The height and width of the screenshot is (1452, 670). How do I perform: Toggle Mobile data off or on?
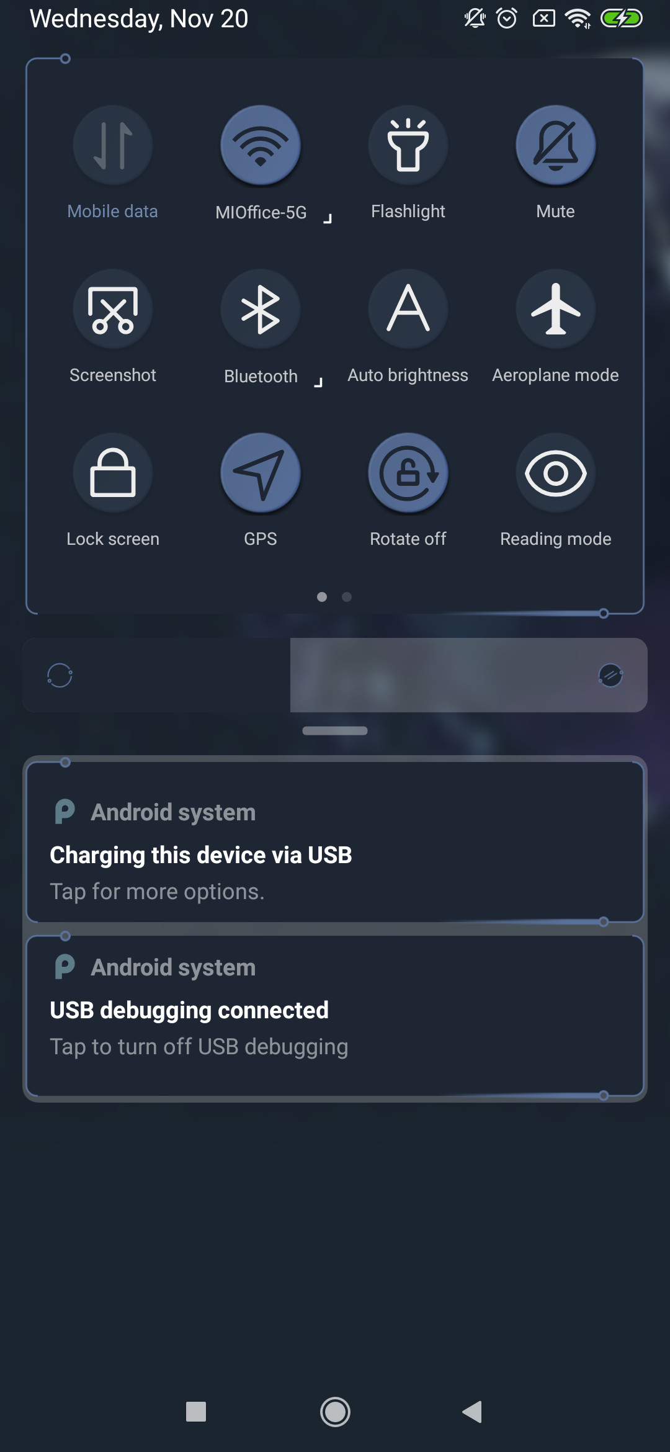tap(113, 145)
